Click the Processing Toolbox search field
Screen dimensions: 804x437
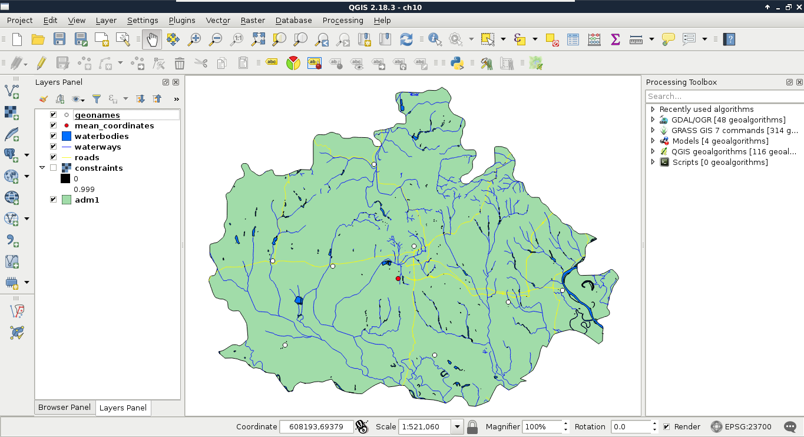click(723, 96)
